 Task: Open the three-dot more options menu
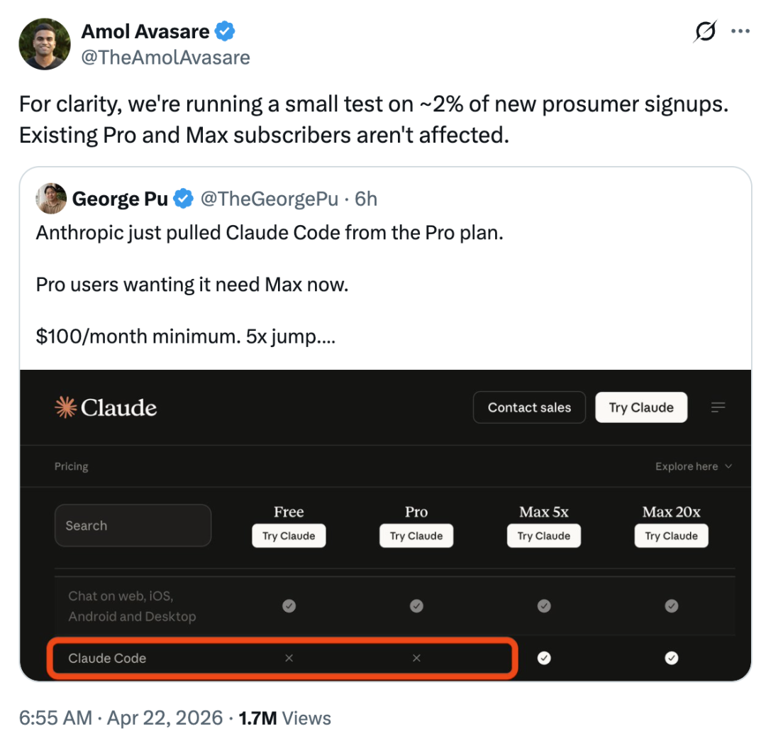(x=740, y=32)
